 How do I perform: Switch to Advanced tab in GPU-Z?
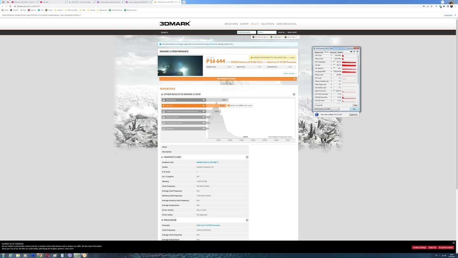pyautogui.click(x=333, y=52)
